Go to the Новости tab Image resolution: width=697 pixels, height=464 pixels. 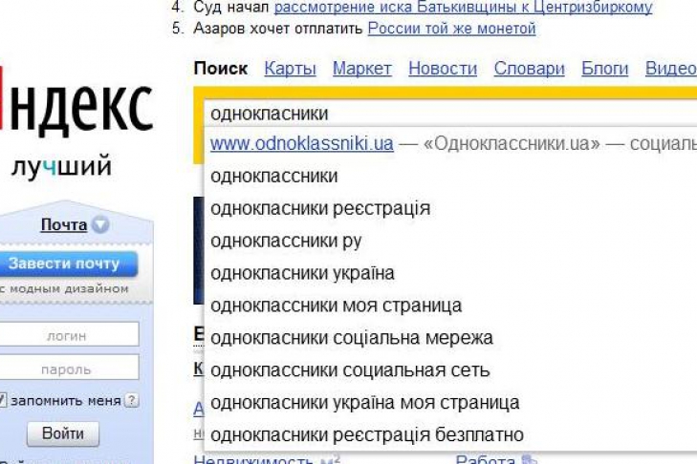(x=442, y=69)
